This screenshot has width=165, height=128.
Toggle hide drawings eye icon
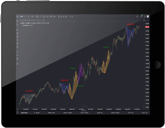point(63,17)
